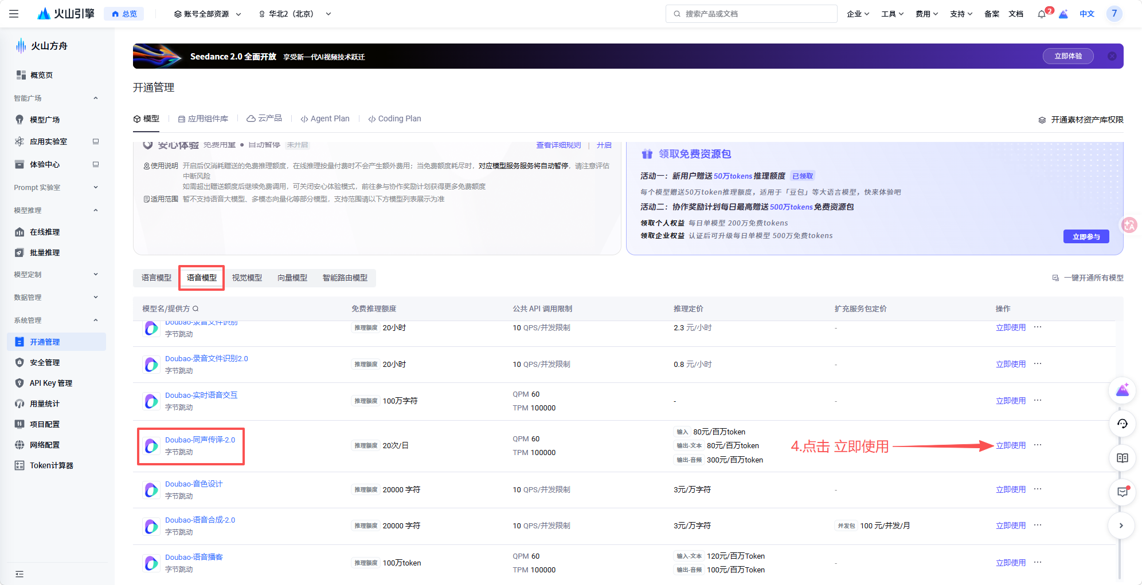Open the 企业 dropdown menu
Viewport: 1142px width, 585px height.
[x=858, y=14]
